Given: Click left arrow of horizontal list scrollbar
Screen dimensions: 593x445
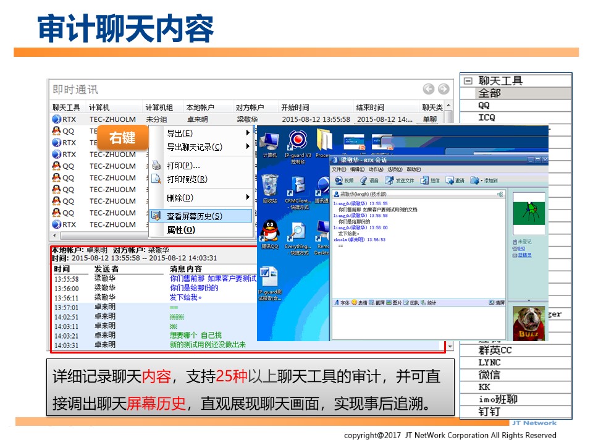Looking at the screenshot, I should coord(55,235).
